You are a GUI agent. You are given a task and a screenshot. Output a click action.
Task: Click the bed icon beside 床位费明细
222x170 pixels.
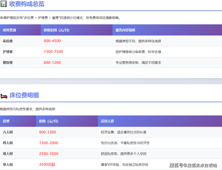click(4, 96)
